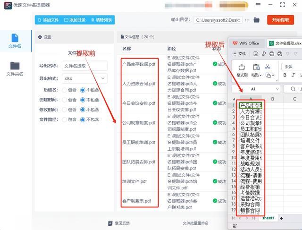Click the Clear List button
302x230 pixels.
pos(101,20)
